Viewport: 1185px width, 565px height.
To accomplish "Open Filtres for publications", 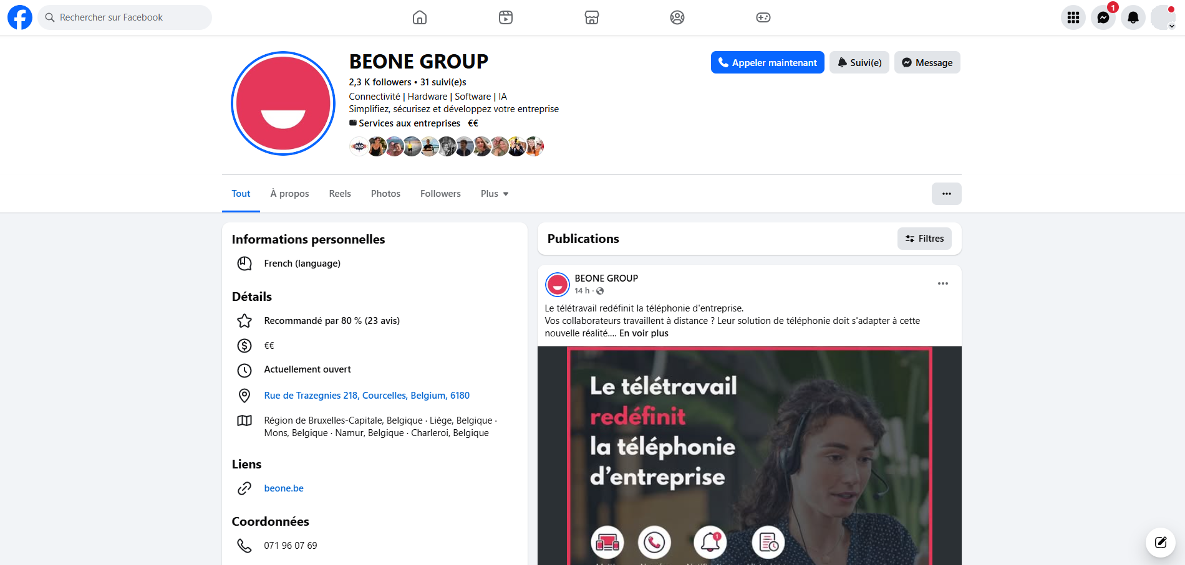I will click(x=924, y=239).
